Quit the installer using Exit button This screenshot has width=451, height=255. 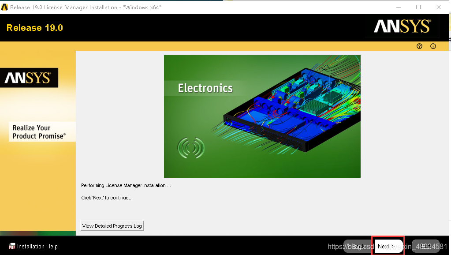pos(425,246)
